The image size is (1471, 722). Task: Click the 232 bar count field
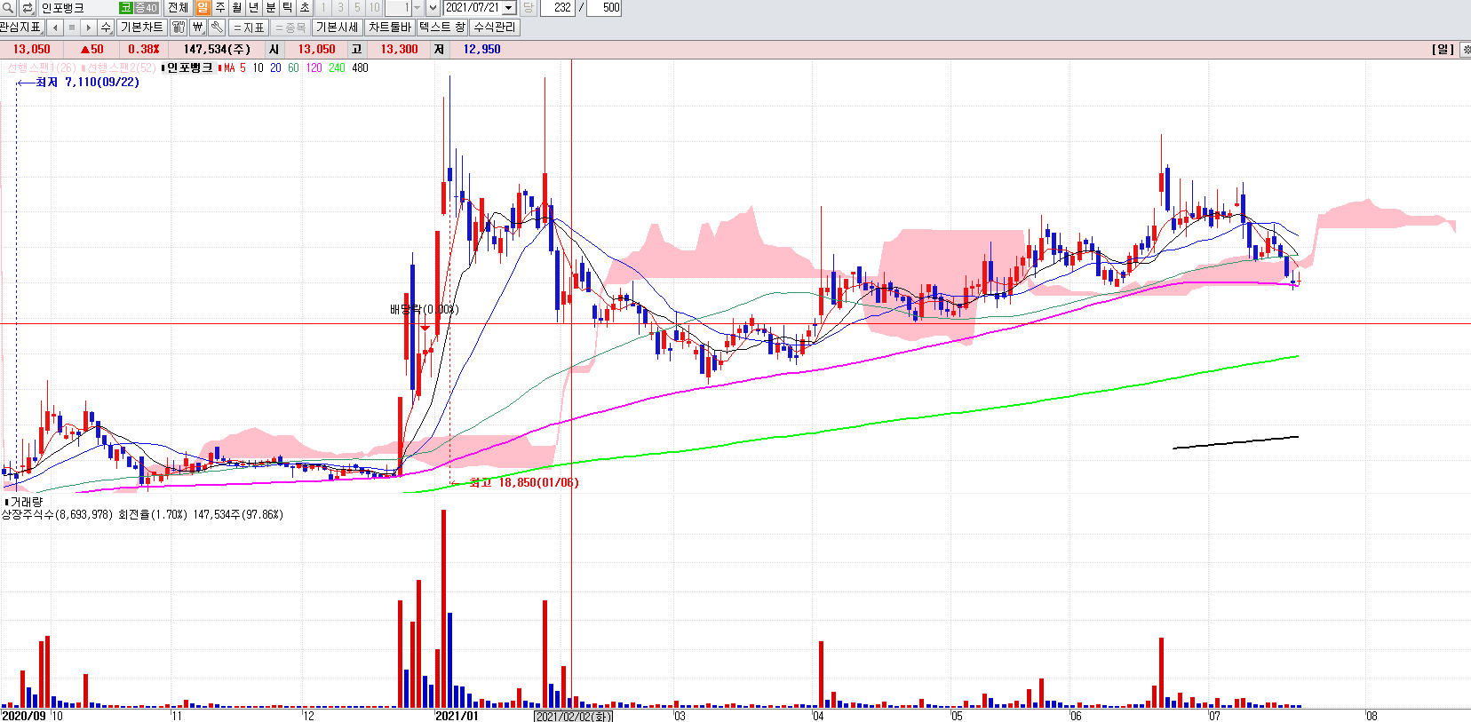(558, 7)
